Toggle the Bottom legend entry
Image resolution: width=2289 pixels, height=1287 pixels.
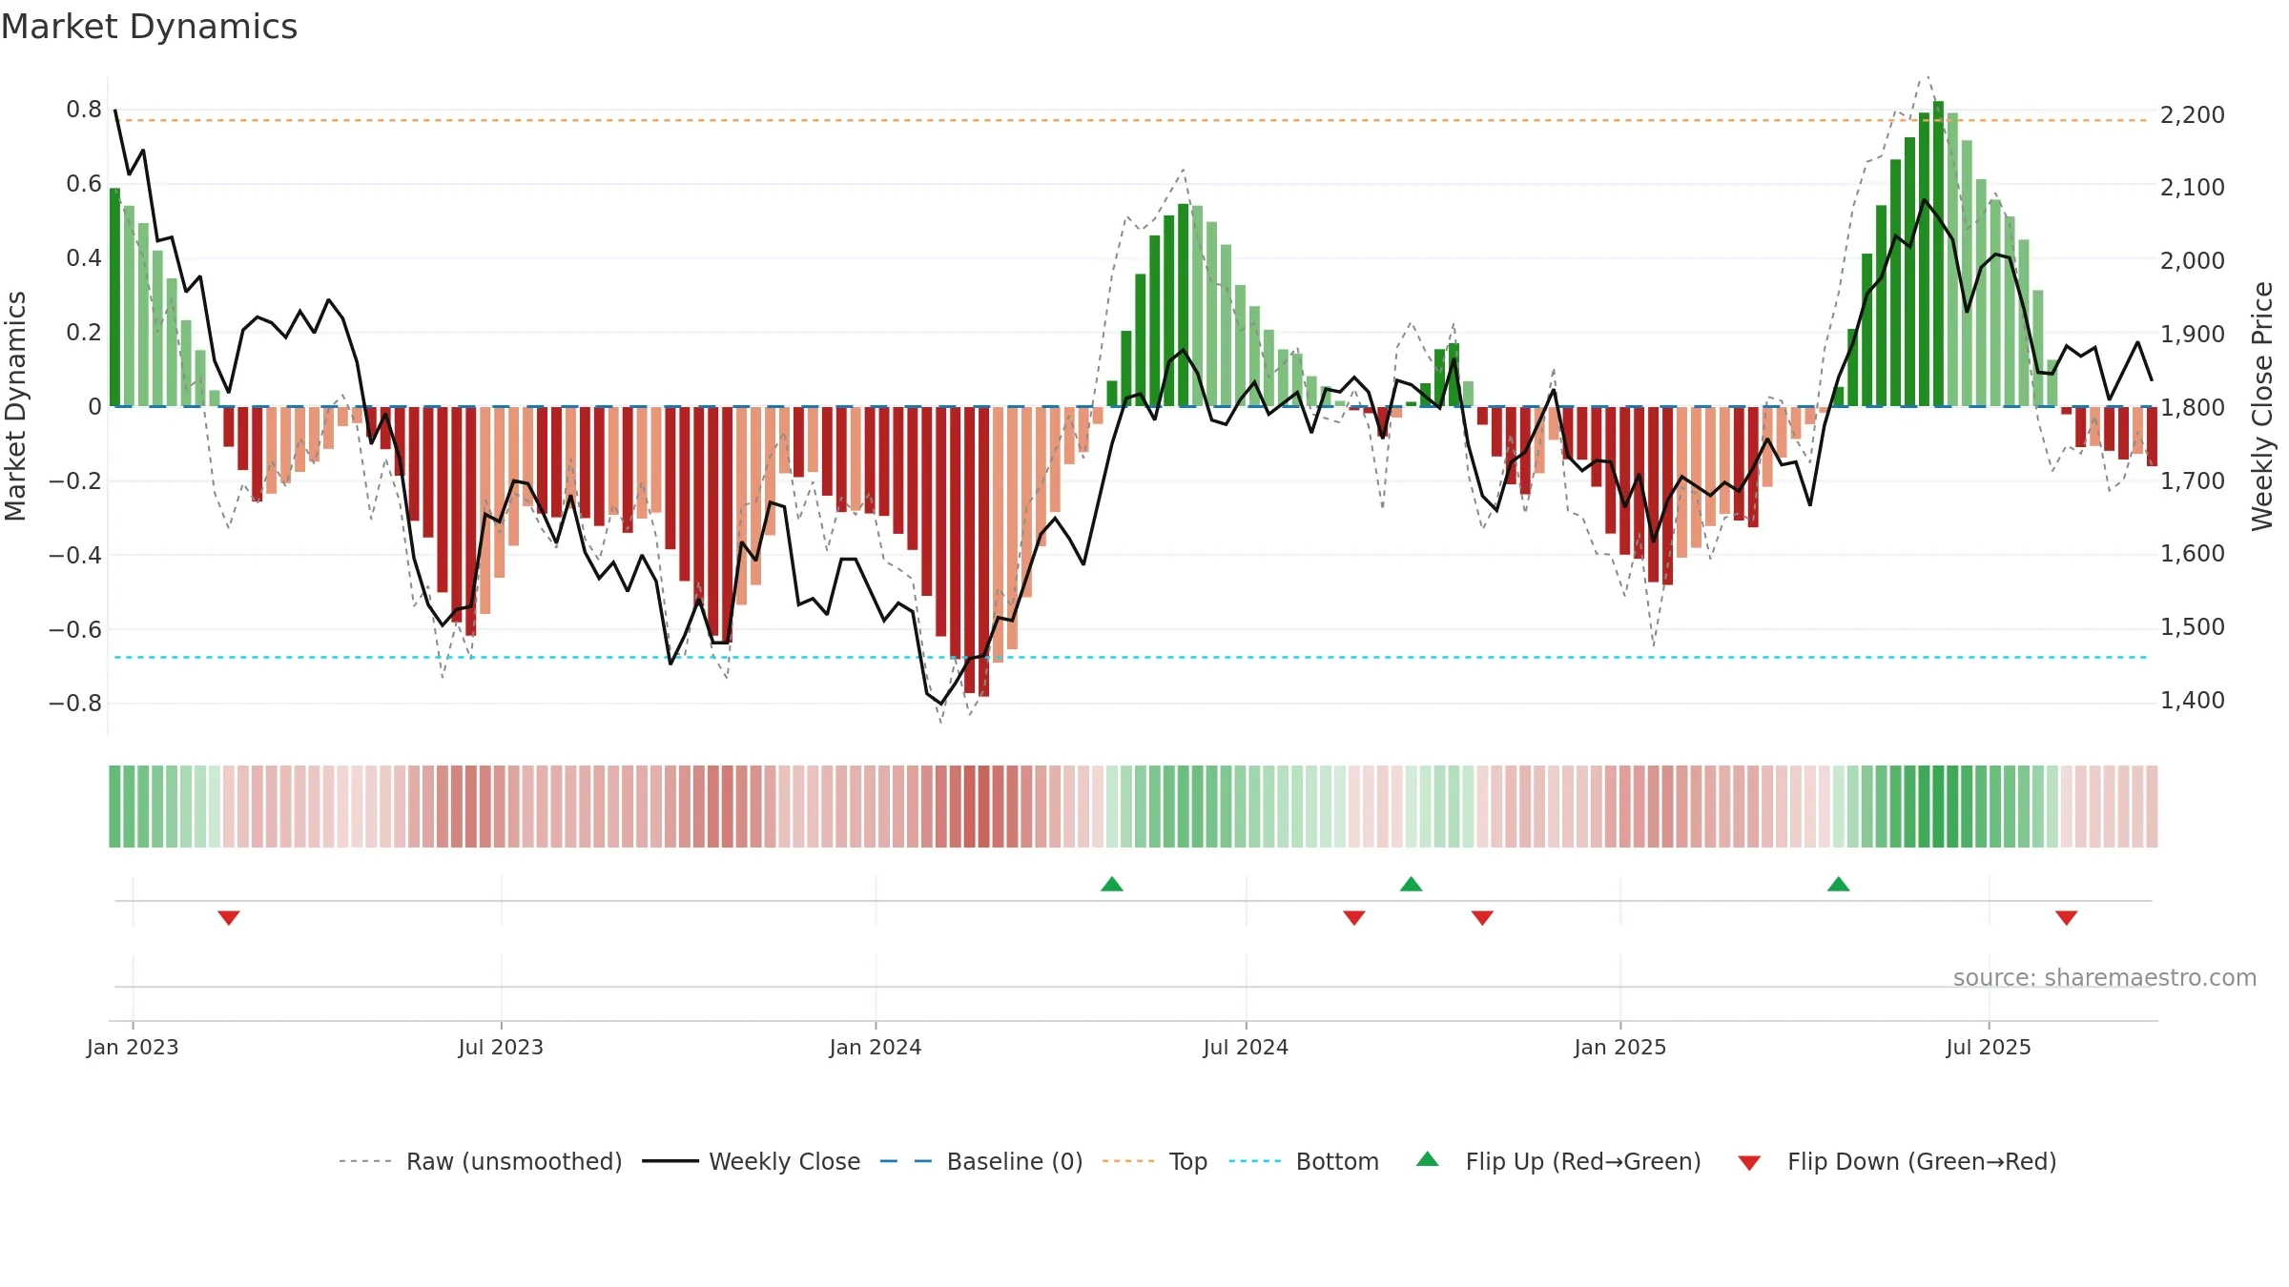pos(1304,1161)
